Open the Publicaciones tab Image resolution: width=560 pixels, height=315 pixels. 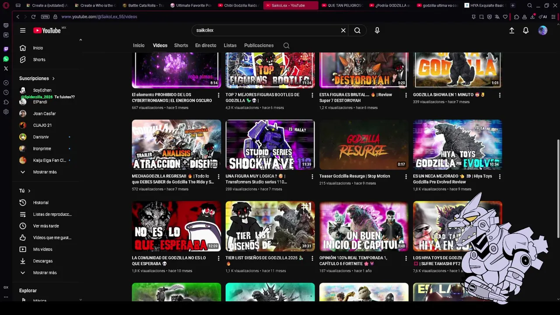point(259,45)
